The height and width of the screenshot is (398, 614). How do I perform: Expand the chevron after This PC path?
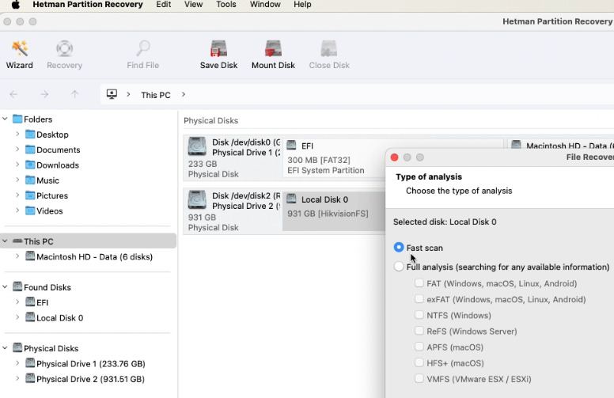pyautogui.click(x=184, y=94)
